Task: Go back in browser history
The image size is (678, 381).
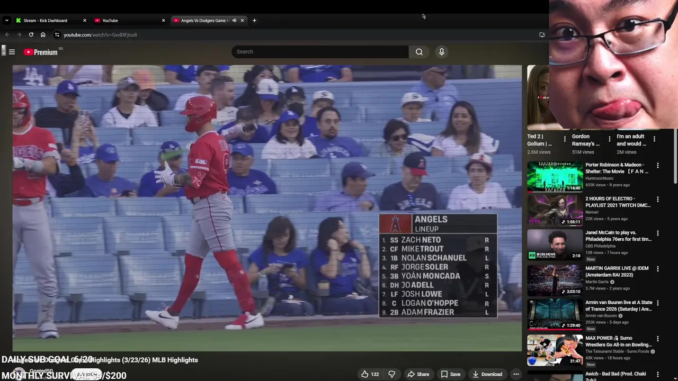Action: pyautogui.click(x=7, y=35)
